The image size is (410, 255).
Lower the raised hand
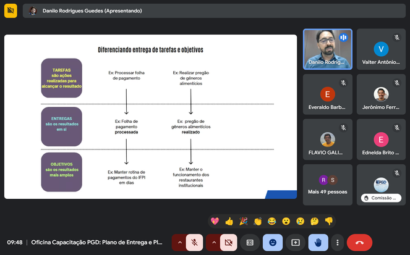(x=318, y=243)
